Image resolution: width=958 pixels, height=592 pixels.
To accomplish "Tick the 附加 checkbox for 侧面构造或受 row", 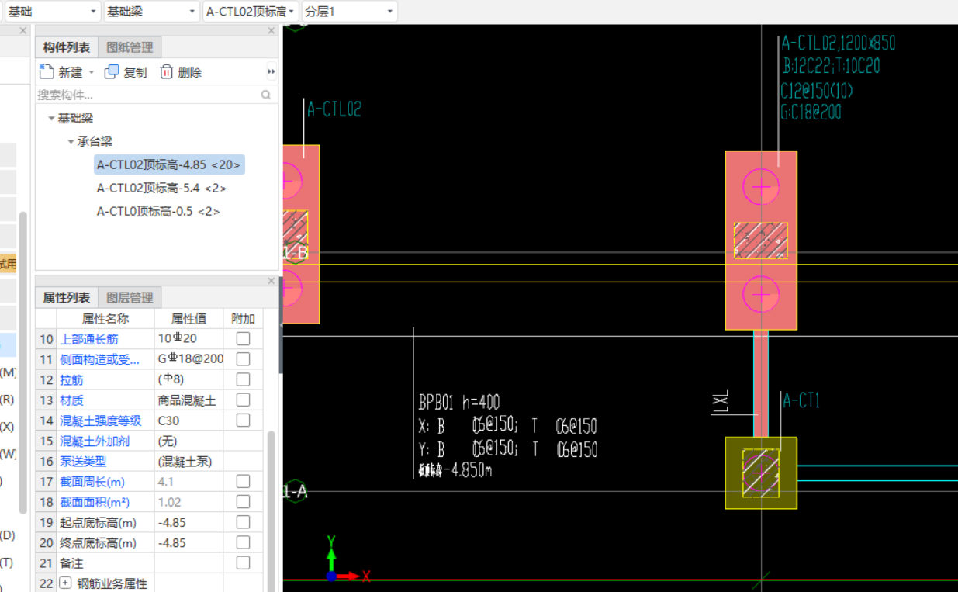I will (243, 359).
